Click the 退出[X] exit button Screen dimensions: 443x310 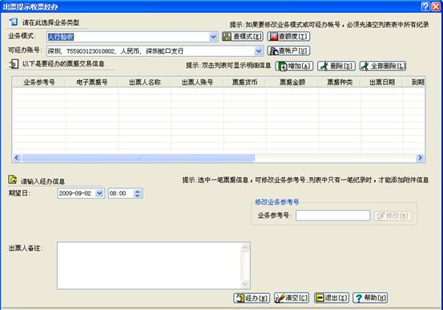332,298
